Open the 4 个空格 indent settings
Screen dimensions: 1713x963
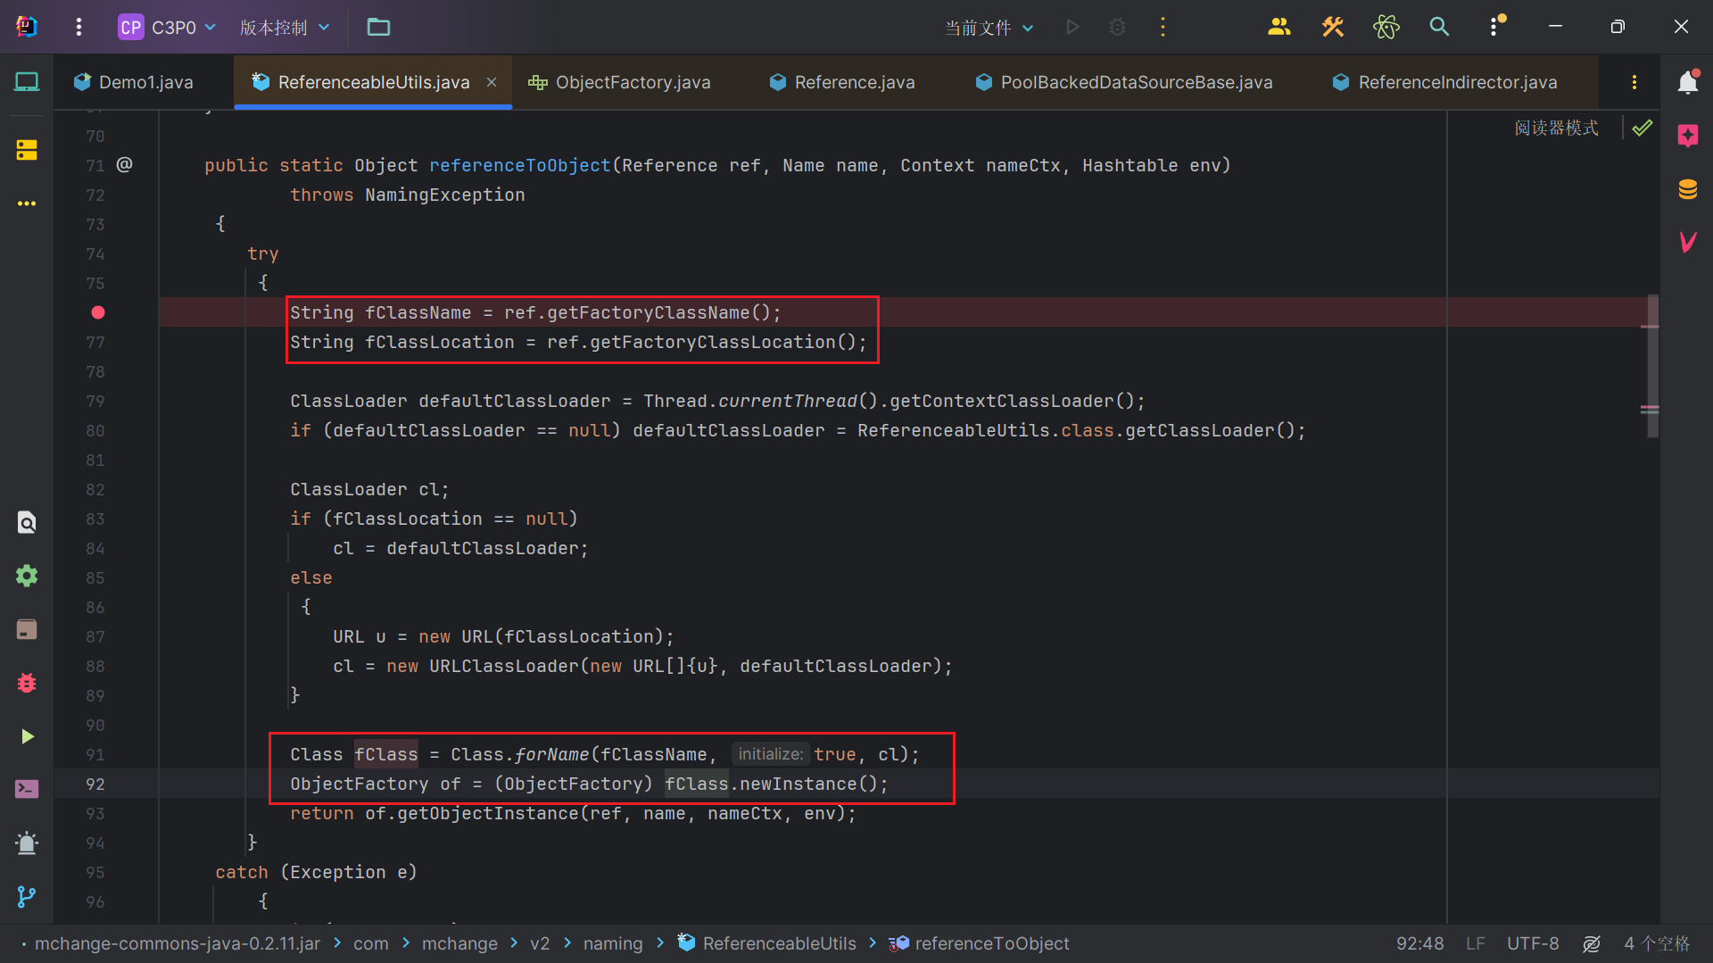(1657, 943)
